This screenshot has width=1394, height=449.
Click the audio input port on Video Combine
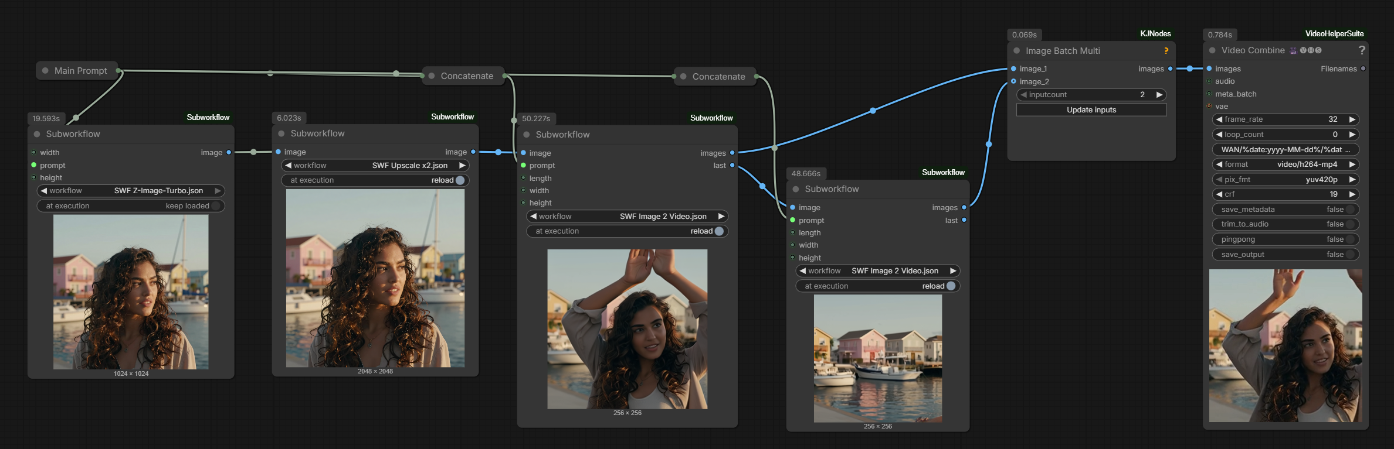pyautogui.click(x=1209, y=81)
